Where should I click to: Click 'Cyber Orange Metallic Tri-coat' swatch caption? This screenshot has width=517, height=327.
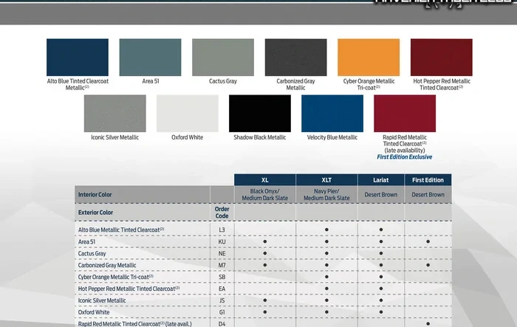(x=369, y=84)
